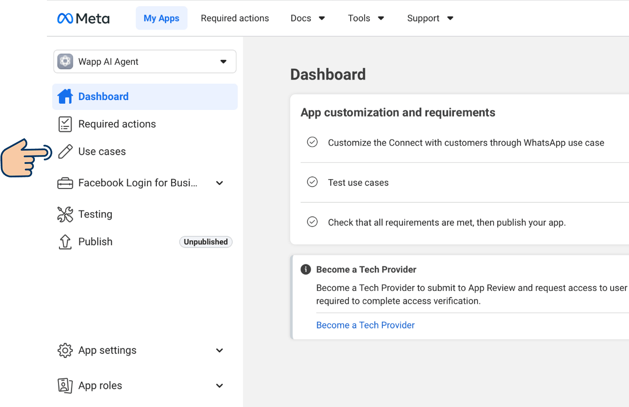Click the Unpublished status badge
This screenshot has width=629, height=407.
(205, 242)
